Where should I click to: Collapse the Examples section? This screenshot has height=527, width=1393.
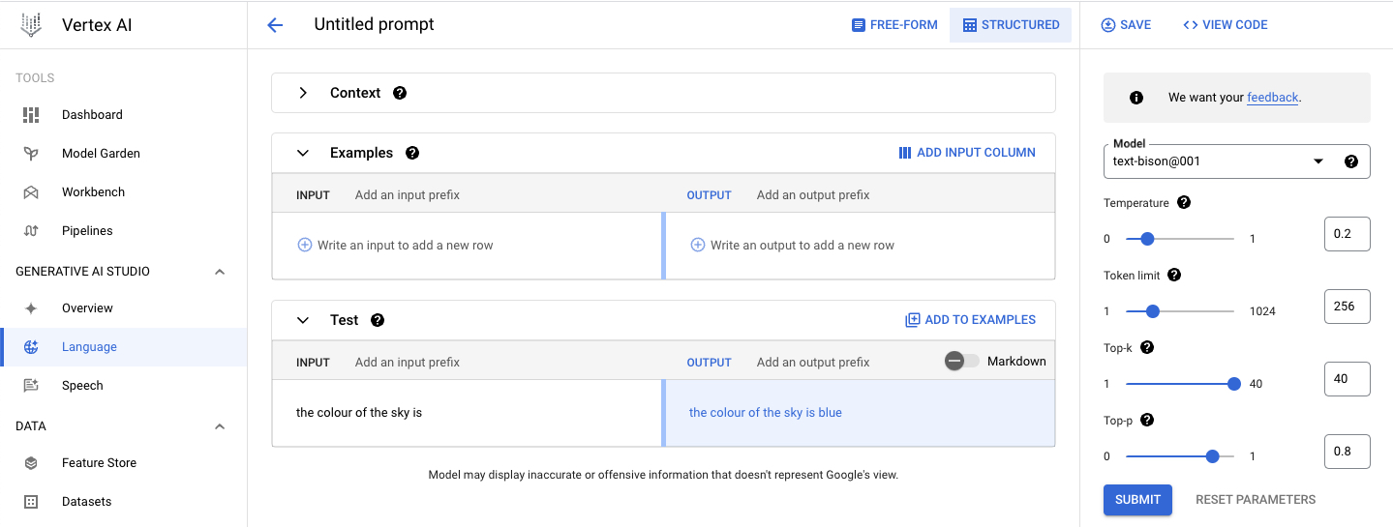tap(303, 153)
